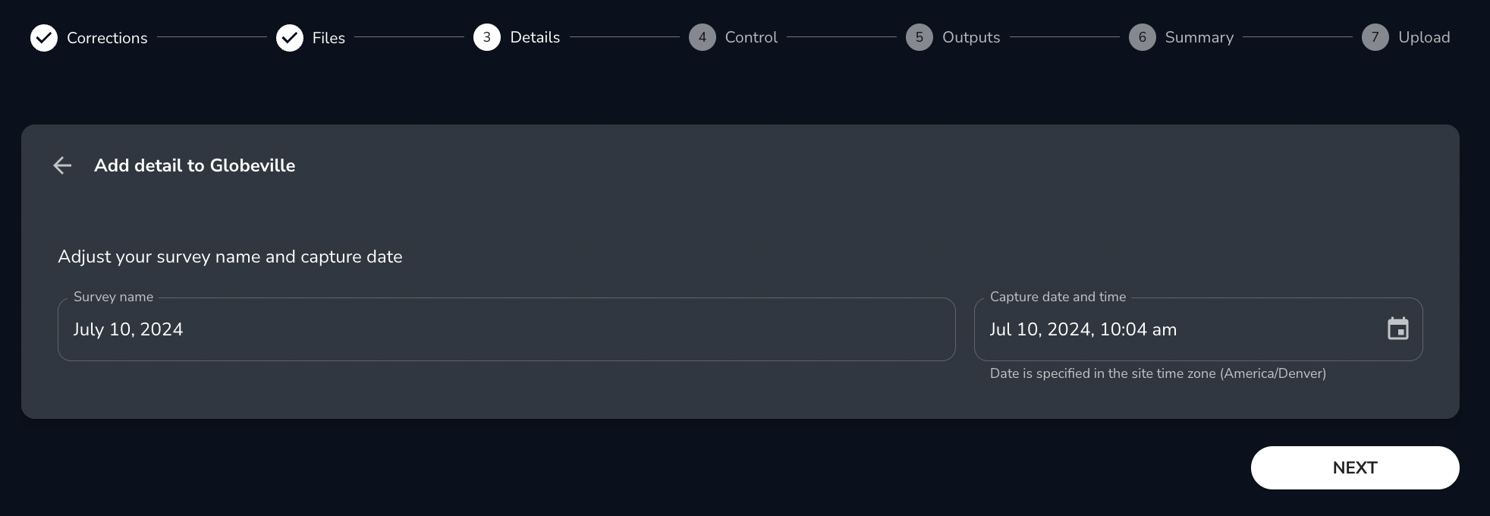Focus the Survey name input field
The image size is (1490, 516).
(x=506, y=329)
